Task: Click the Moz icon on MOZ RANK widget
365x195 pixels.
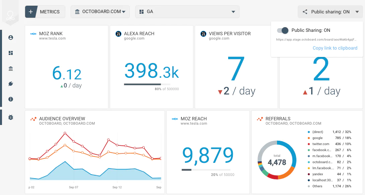Action: point(33,34)
